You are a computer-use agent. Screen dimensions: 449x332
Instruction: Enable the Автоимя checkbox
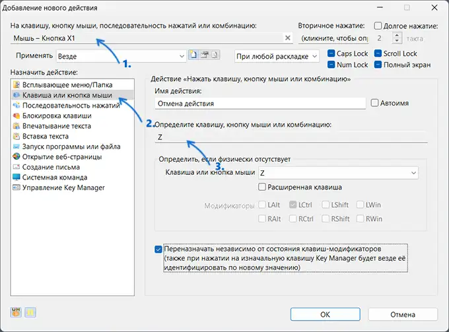tap(374, 103)
